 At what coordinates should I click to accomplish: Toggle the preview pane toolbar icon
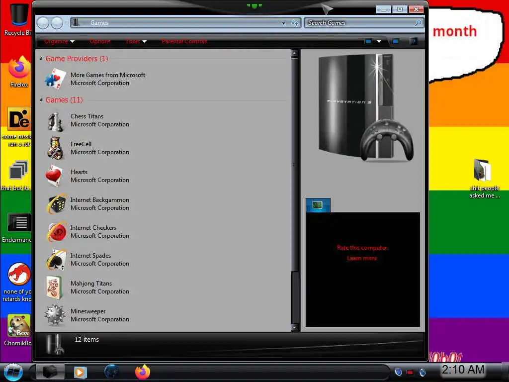(396, 41)
